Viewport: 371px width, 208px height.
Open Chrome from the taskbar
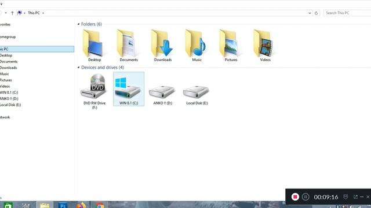click(100, 205)
